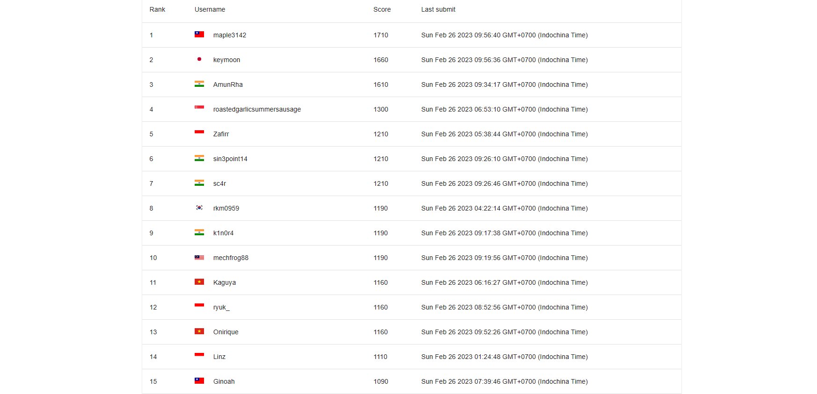The width and height of the screenshot is (817, 394).
Task: Click the India flag beside sin3point14
Action: pos(199,158)
